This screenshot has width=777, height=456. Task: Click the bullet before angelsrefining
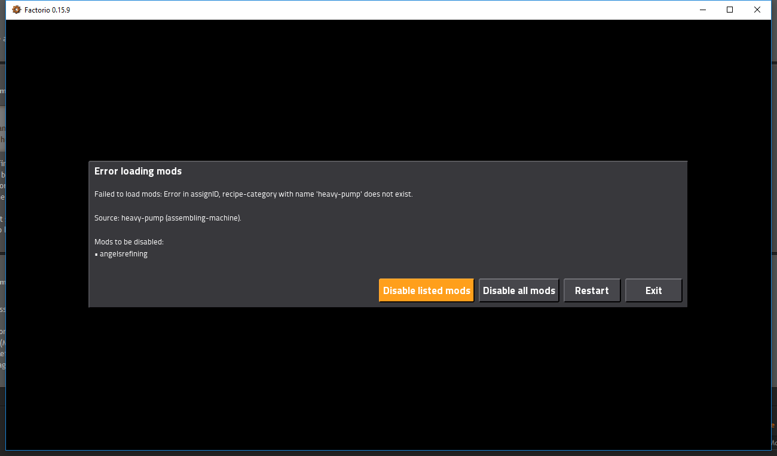click(x=96, y=255)
